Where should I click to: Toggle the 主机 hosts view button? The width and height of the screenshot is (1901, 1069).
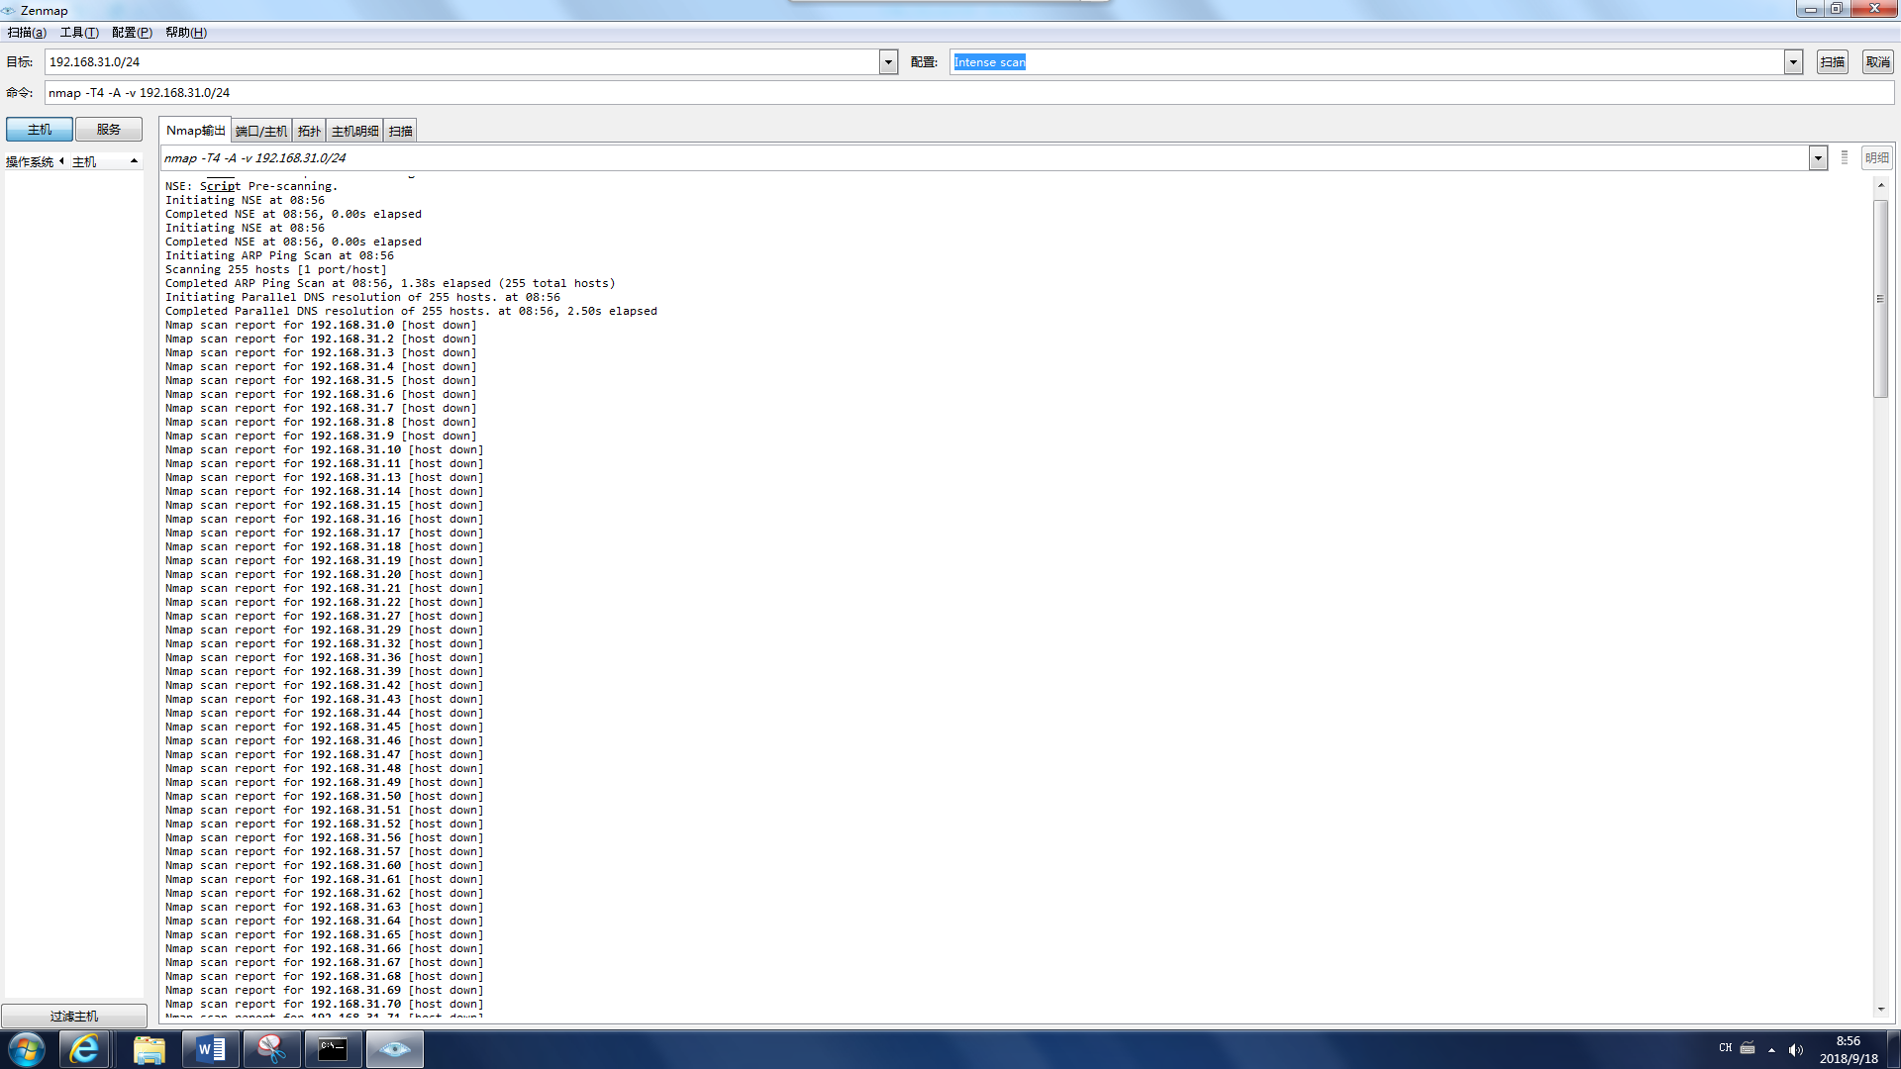[x=40, y=130]
